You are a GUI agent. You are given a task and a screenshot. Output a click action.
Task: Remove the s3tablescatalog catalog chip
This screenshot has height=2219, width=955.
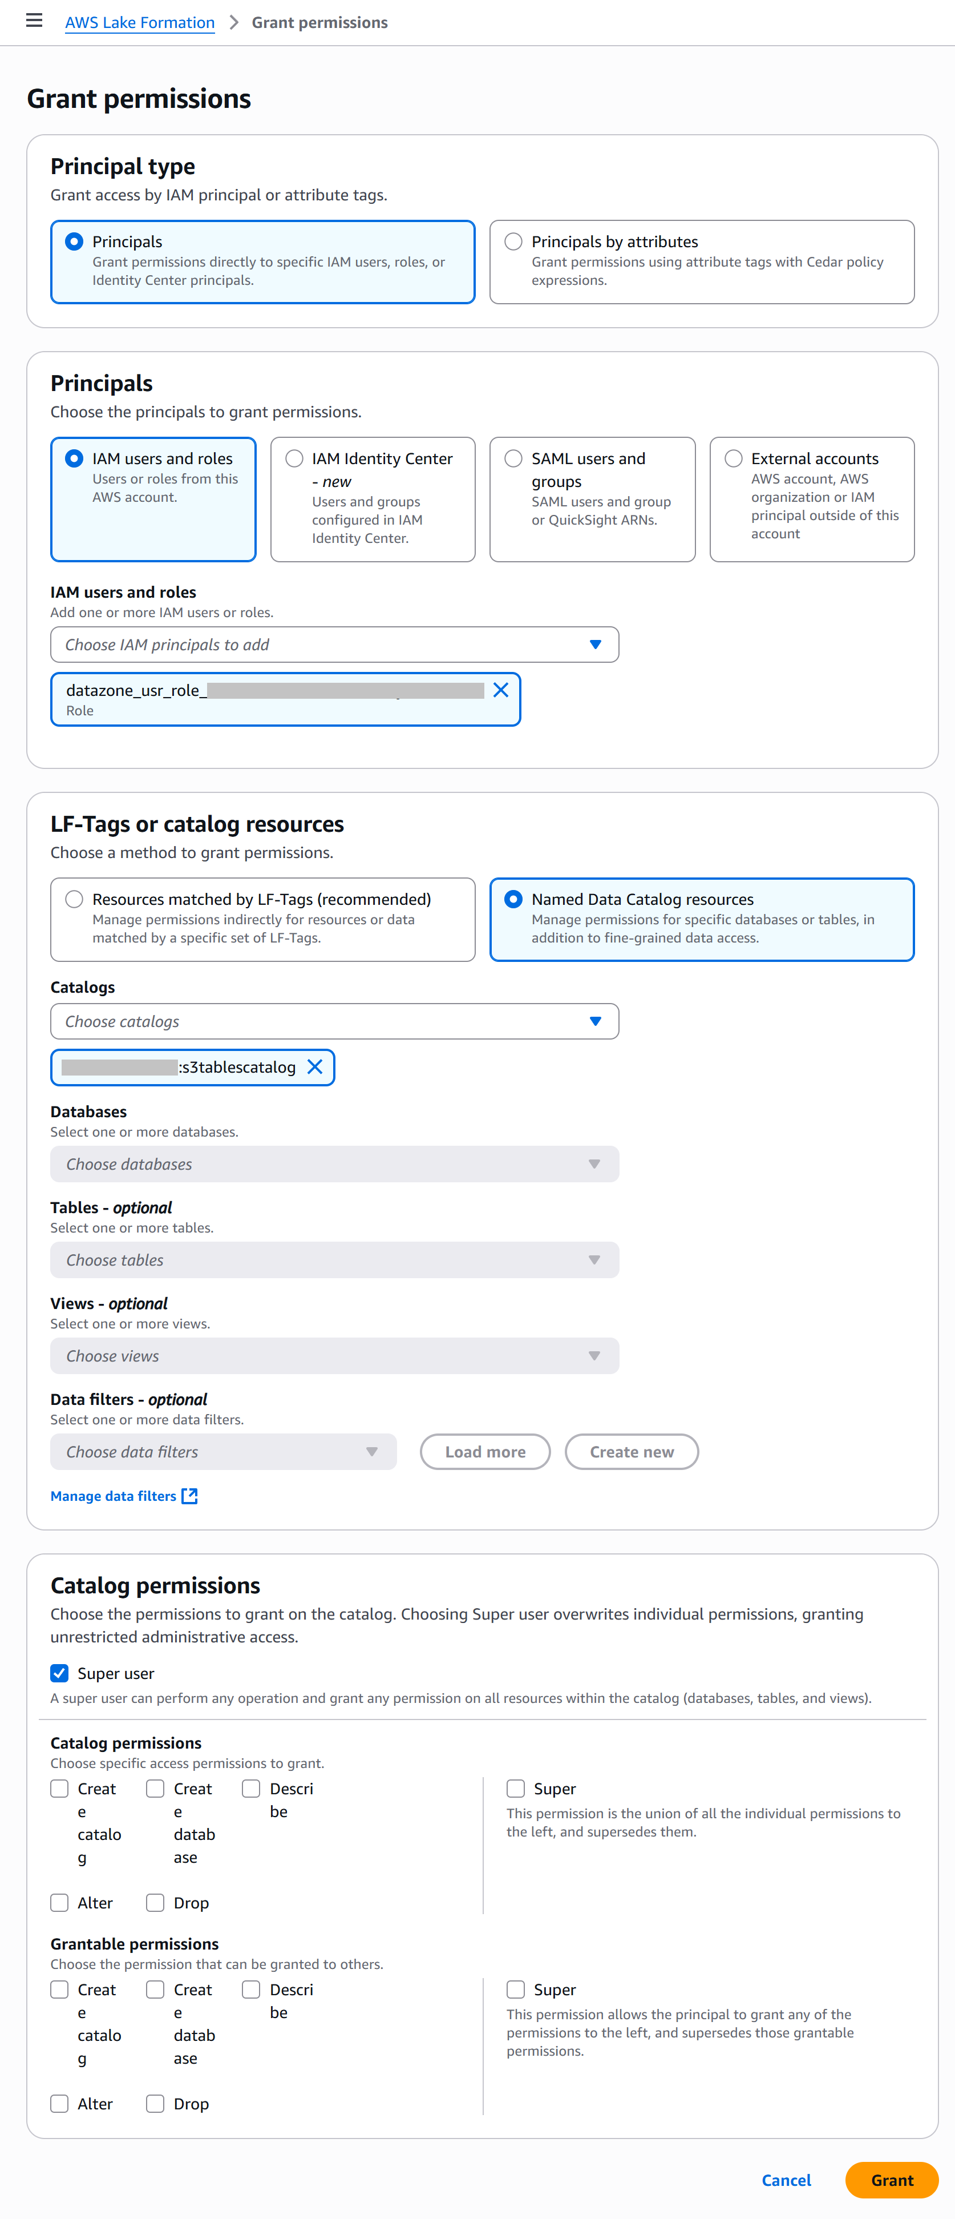[315, 1066]
